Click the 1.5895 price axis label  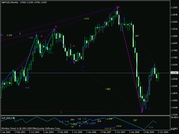[174, 79]
